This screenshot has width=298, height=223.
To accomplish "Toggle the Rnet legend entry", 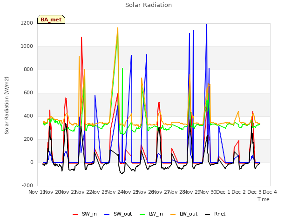I will [215, 214].
